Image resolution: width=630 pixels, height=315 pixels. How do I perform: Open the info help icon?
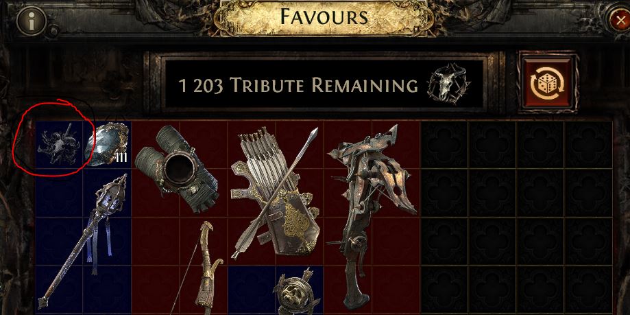32,21
